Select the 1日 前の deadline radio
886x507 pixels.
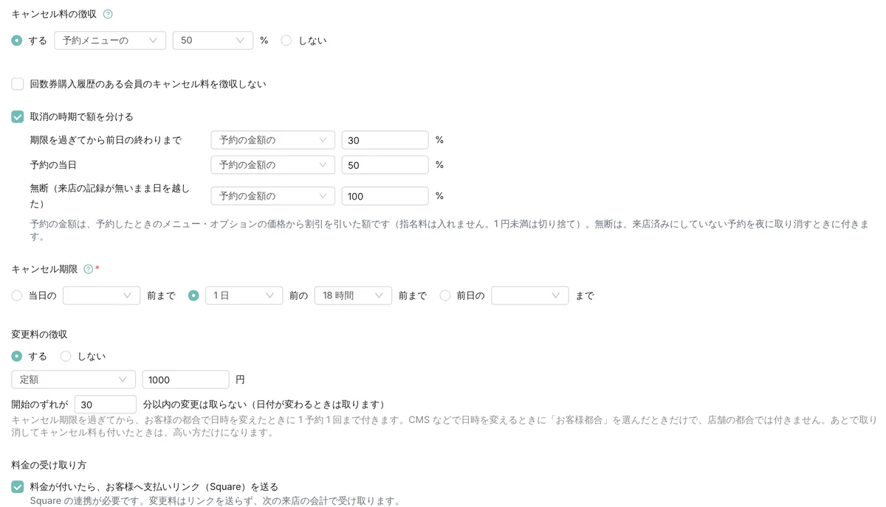coord(193,296)
